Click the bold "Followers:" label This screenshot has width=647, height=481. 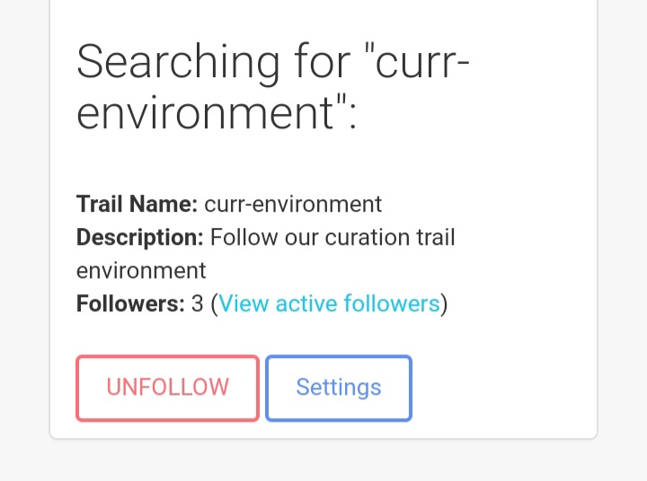click(130, 304)
